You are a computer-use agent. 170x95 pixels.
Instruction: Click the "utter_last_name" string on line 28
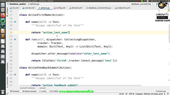95,54
